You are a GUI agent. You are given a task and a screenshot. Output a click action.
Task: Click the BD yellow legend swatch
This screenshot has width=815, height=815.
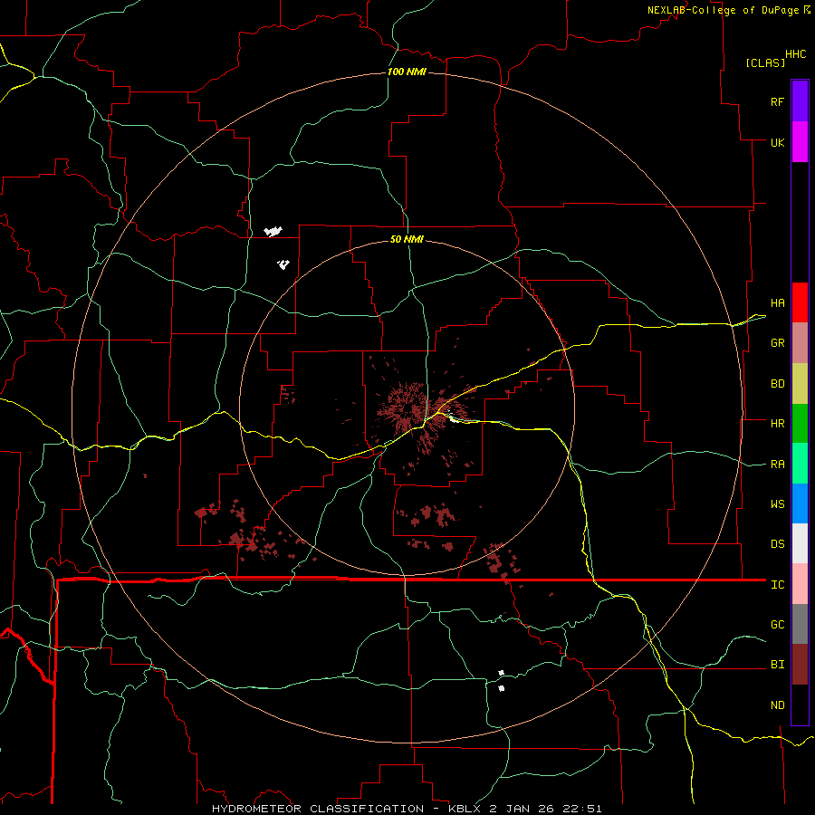pos(800,384)
